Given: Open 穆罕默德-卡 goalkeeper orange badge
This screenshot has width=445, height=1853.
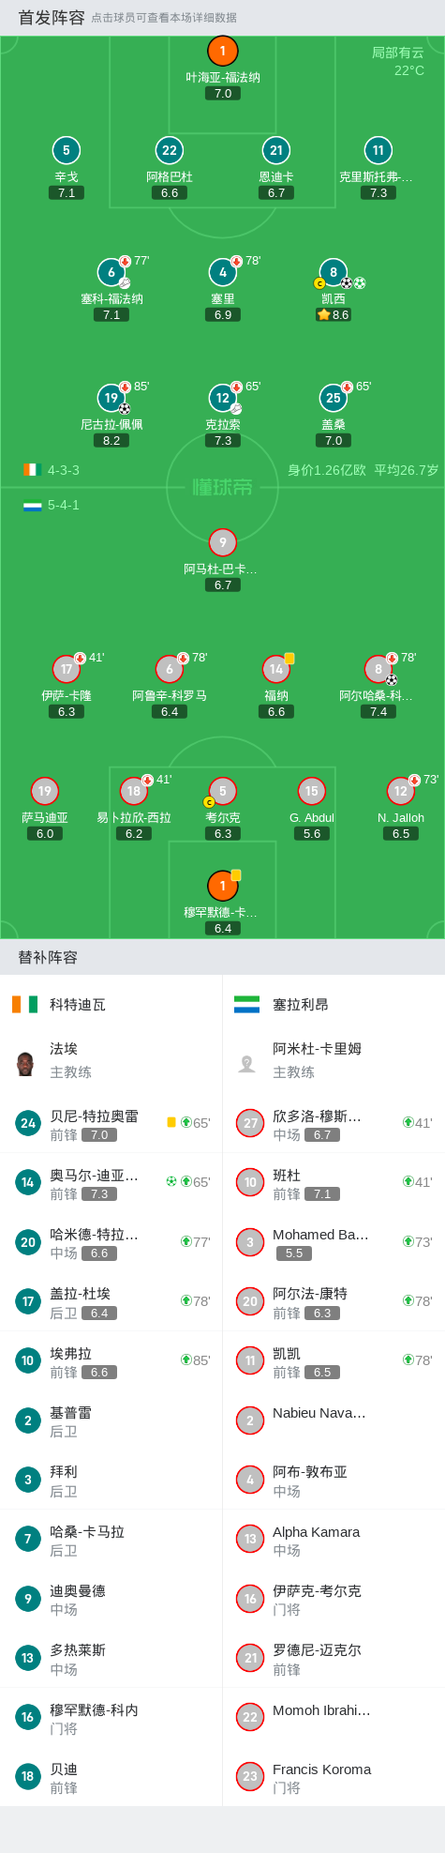Looking at the screenshot, I should [223, 886].
